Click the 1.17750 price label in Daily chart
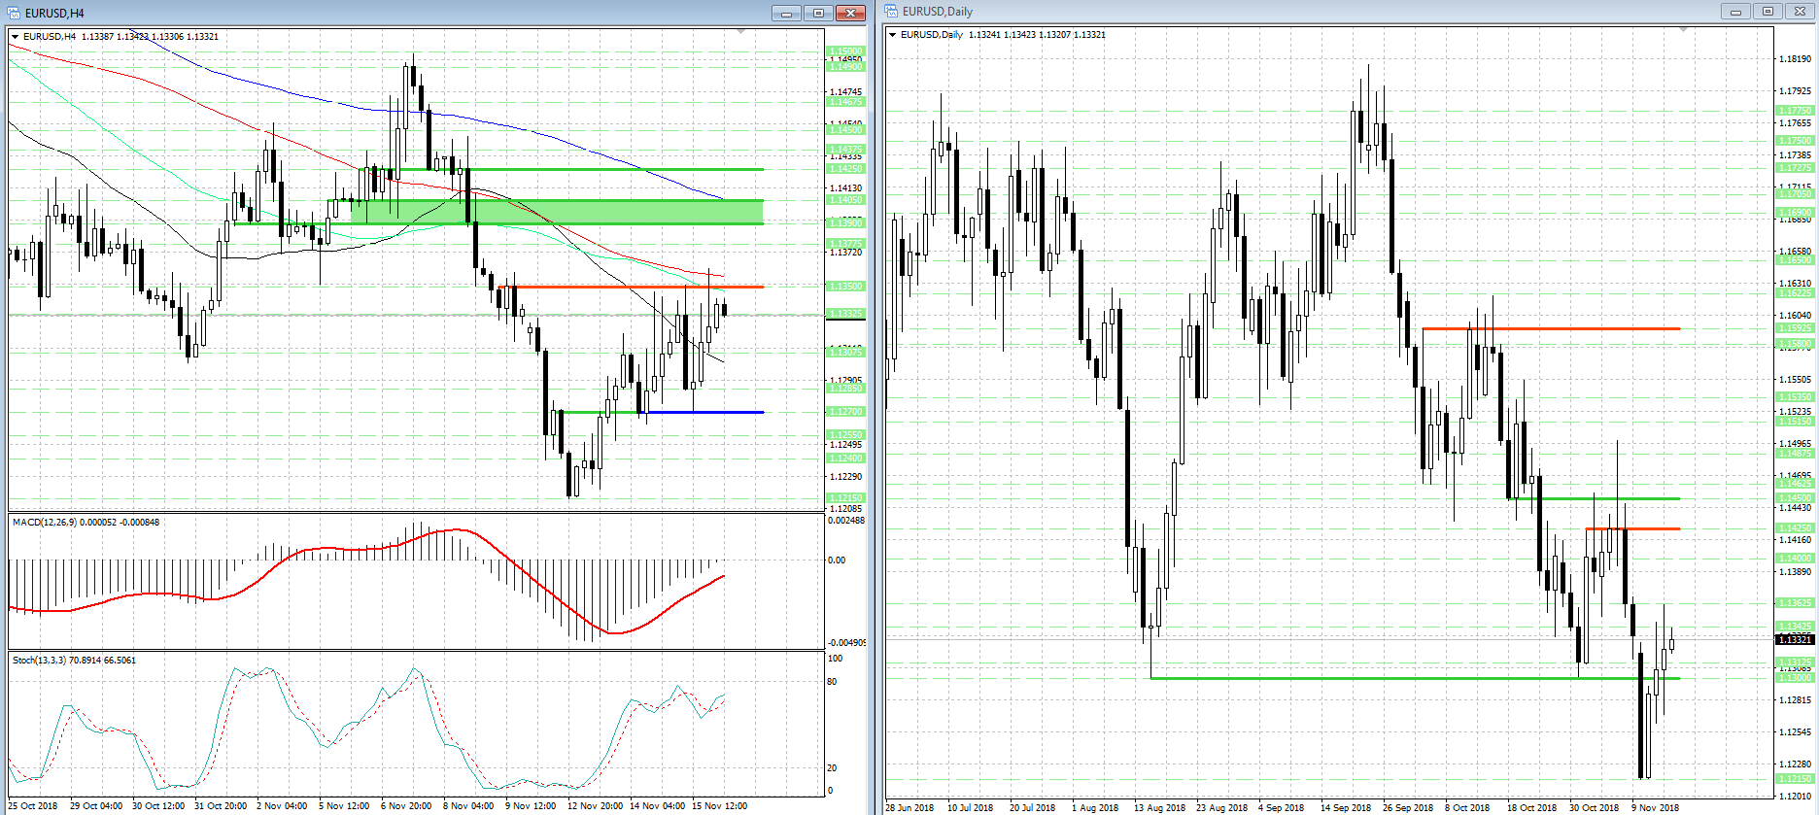 [1794, 111]
